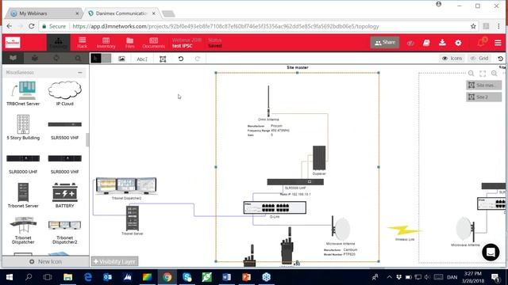508x285 pixels.
Task: Toggle Icons visibility
Action: [x=452, y=58]
